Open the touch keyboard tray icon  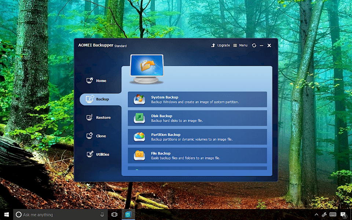click(x=333, y=214)
